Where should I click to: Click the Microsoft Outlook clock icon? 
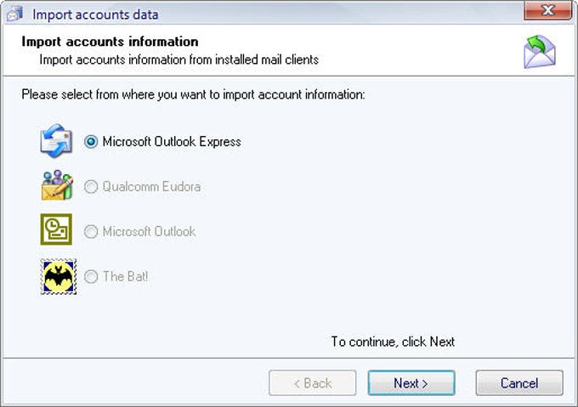pyautogui.click(x=56, y=229)
